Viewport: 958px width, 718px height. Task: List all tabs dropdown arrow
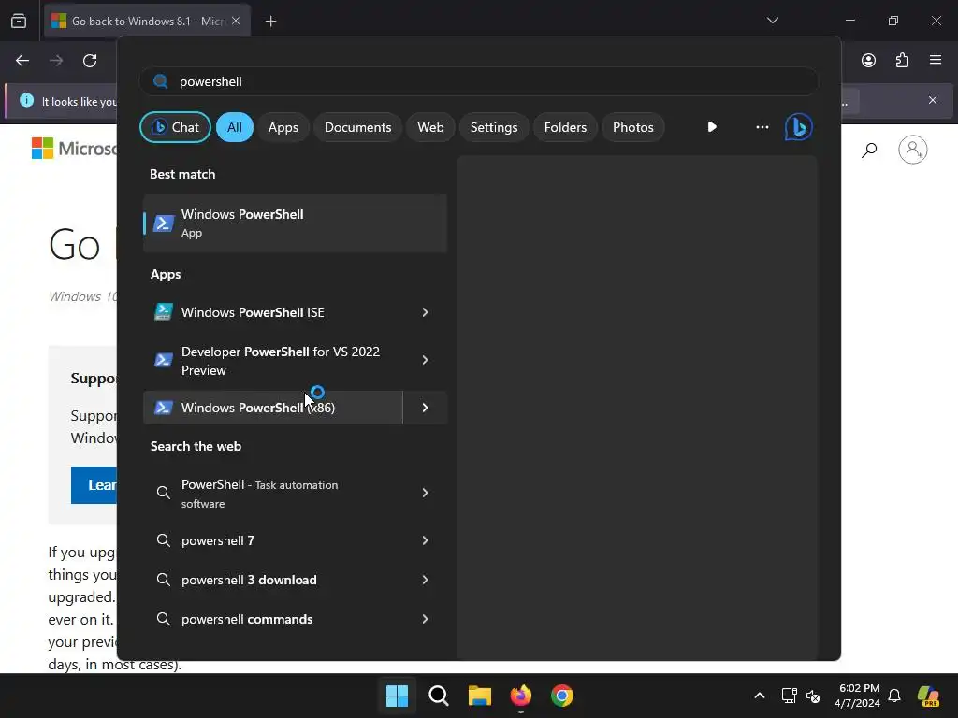pos(772,21)
